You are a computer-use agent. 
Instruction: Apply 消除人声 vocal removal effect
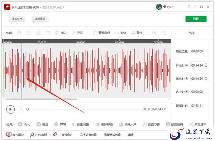(128, 124)
